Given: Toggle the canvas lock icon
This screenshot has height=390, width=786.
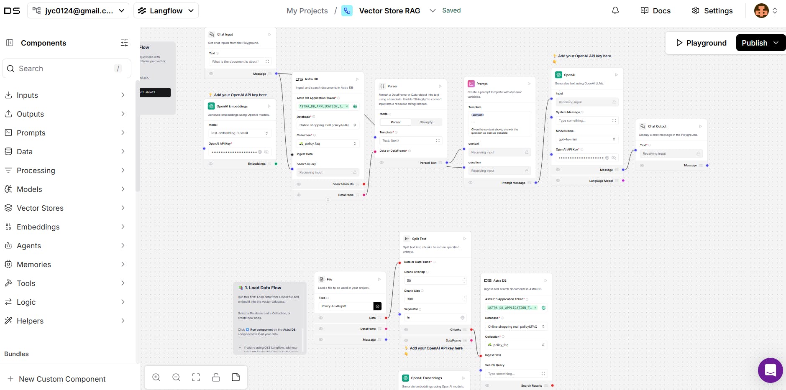Looking at the screenshot, I should 216,377.
